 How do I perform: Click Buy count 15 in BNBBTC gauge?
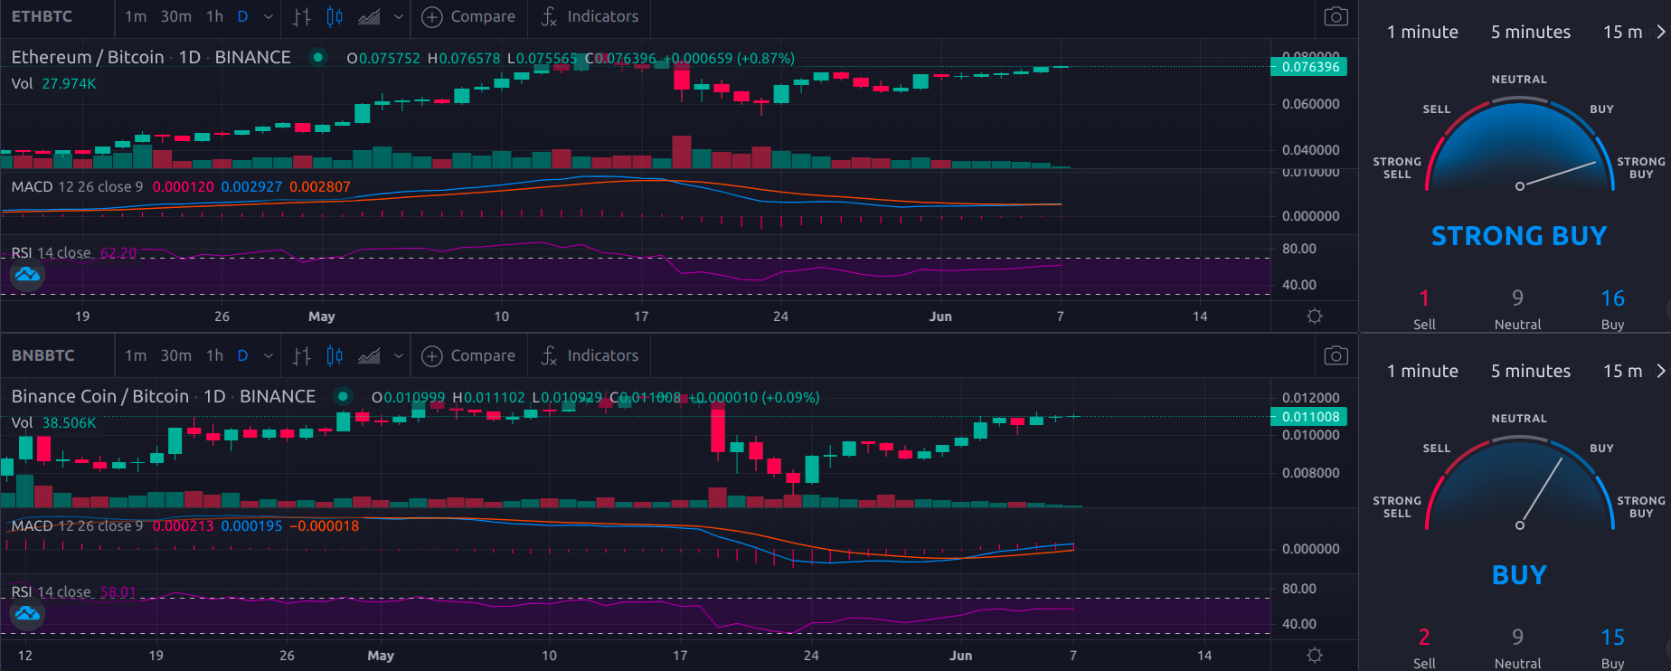pyautogui.click(x=1612, y=638)
